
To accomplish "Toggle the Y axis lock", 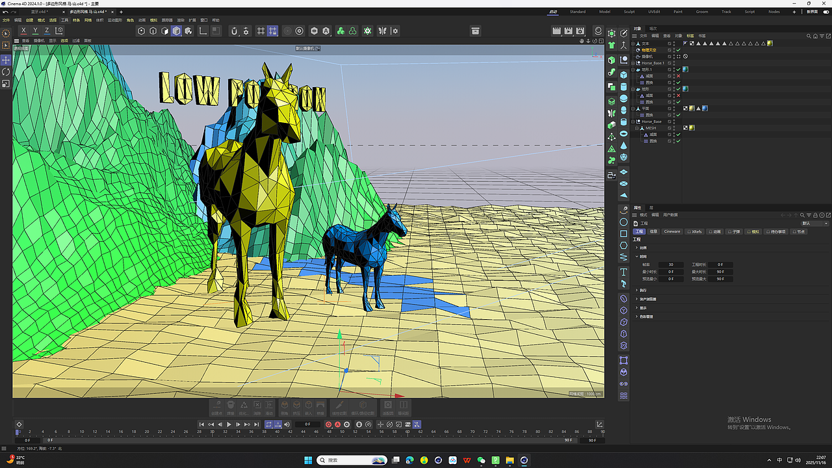I will point(36,31).
